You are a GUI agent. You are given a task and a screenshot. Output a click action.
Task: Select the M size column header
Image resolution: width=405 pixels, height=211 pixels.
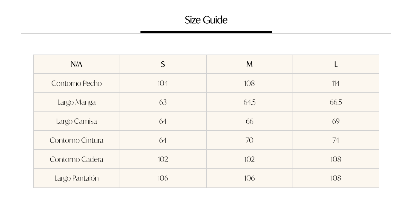click(249, 64)
